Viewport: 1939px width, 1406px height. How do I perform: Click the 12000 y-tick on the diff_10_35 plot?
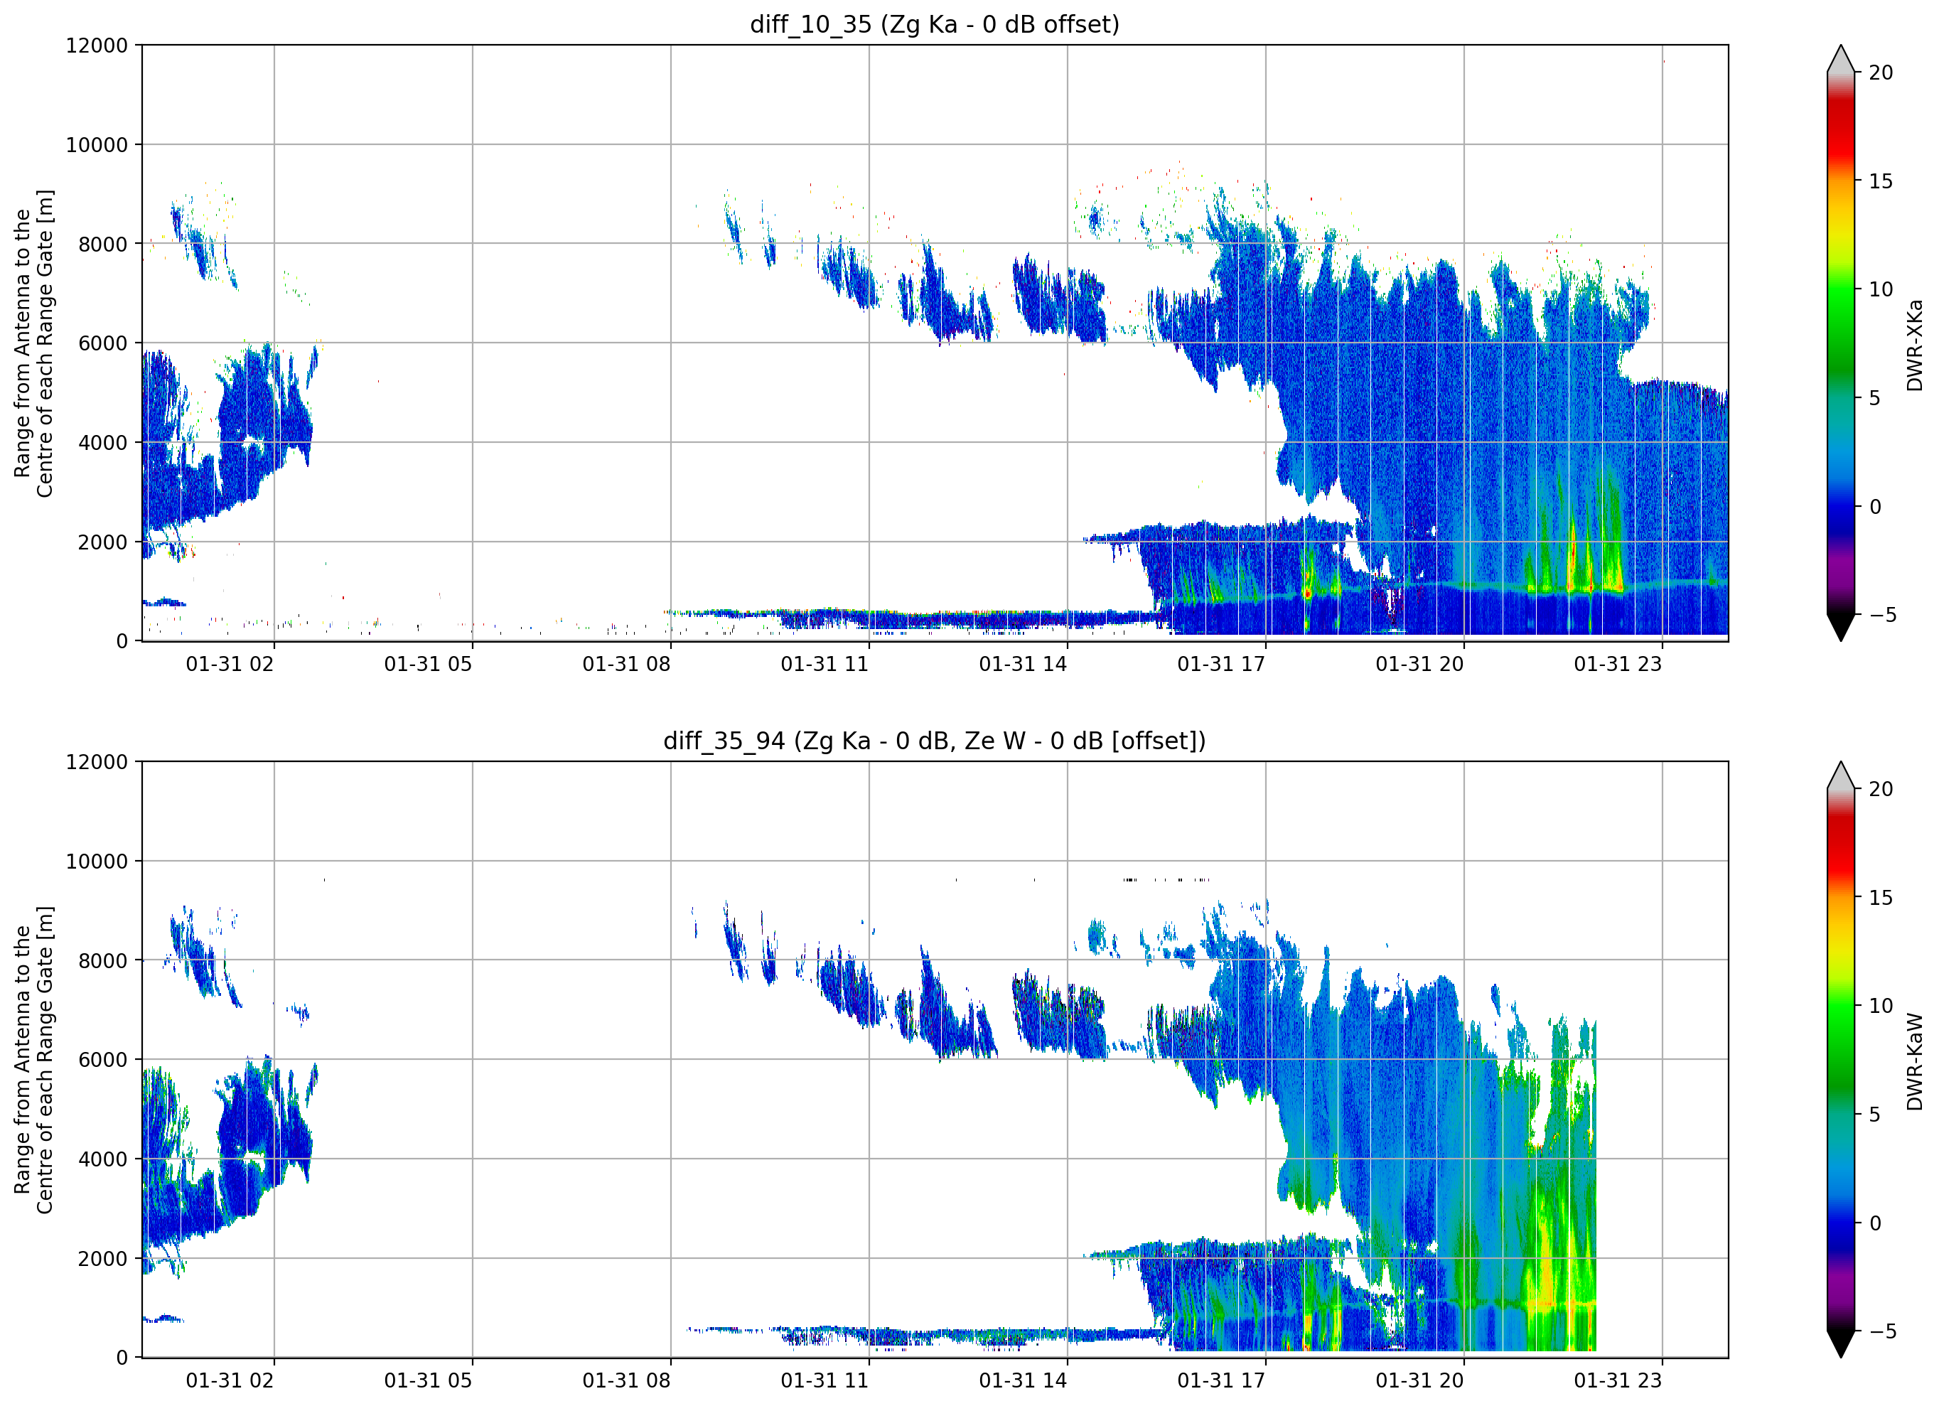[x=97, y=45]
